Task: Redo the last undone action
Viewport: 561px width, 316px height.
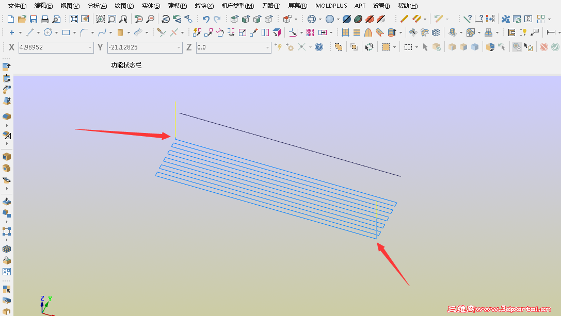Action: (x=217, y=19)
